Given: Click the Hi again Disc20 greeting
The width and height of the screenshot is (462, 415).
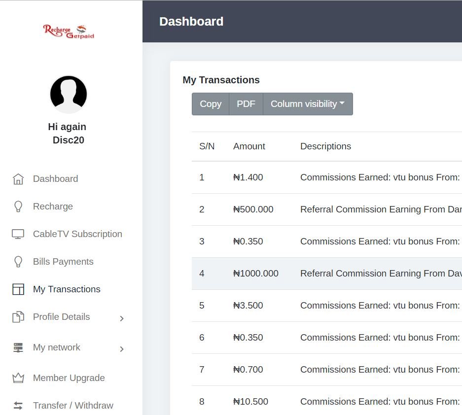Looking at the screenshot, I should coord(68,134).
